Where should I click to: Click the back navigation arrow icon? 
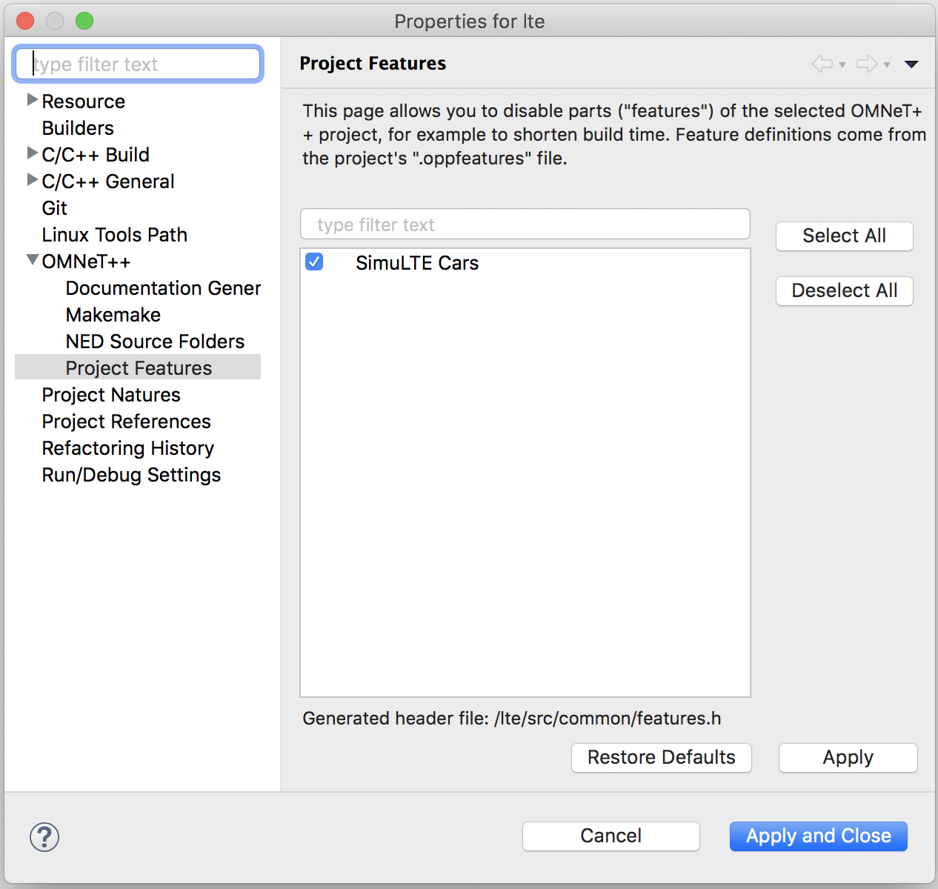[822, 64]
